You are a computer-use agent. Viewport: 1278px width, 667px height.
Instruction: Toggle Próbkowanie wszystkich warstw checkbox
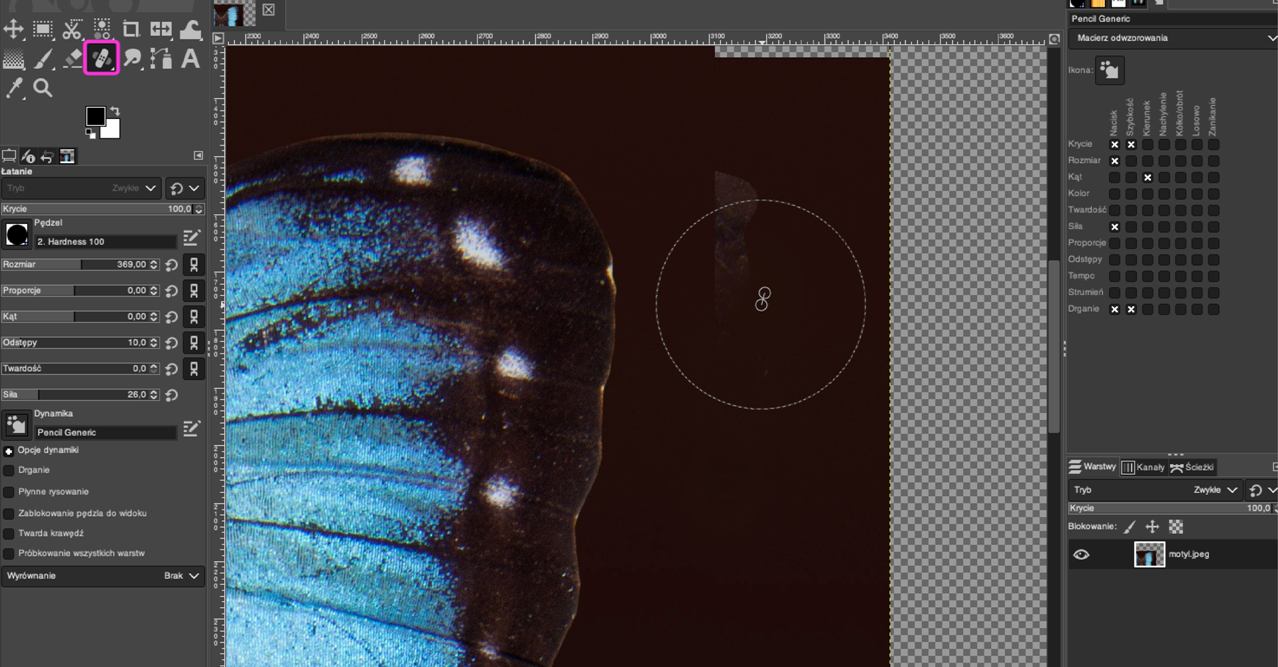coord(9,554)
